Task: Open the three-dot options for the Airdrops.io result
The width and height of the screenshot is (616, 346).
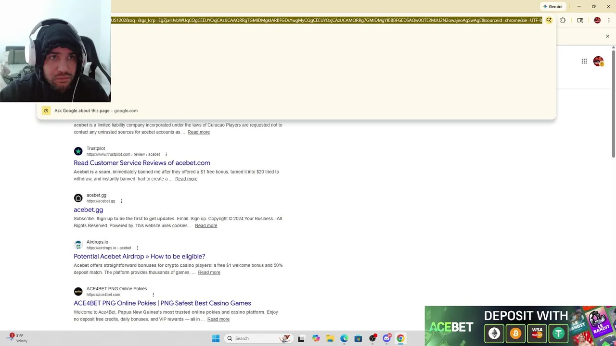Action: point(138,248)
